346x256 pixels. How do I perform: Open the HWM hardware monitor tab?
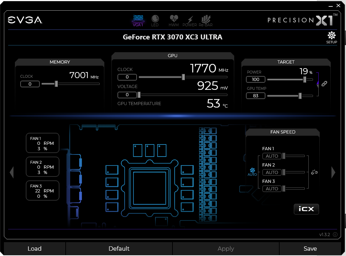coord(174,21)
